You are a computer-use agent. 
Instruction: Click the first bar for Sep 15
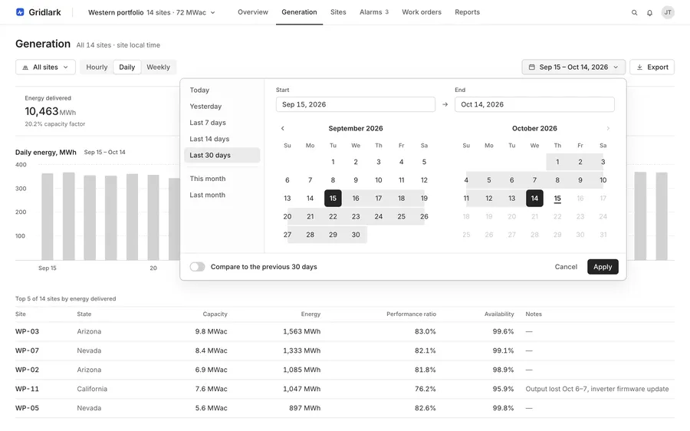(48, 216)
